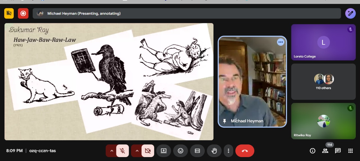The image size is (360, 161).
Task: Expand video settings arrow beside camera
Action: click(x=137, y=151)
